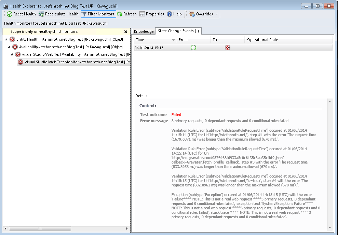This screenshot has width=338, height=235.
Task: Click the From column header
Action: [193, 40]
